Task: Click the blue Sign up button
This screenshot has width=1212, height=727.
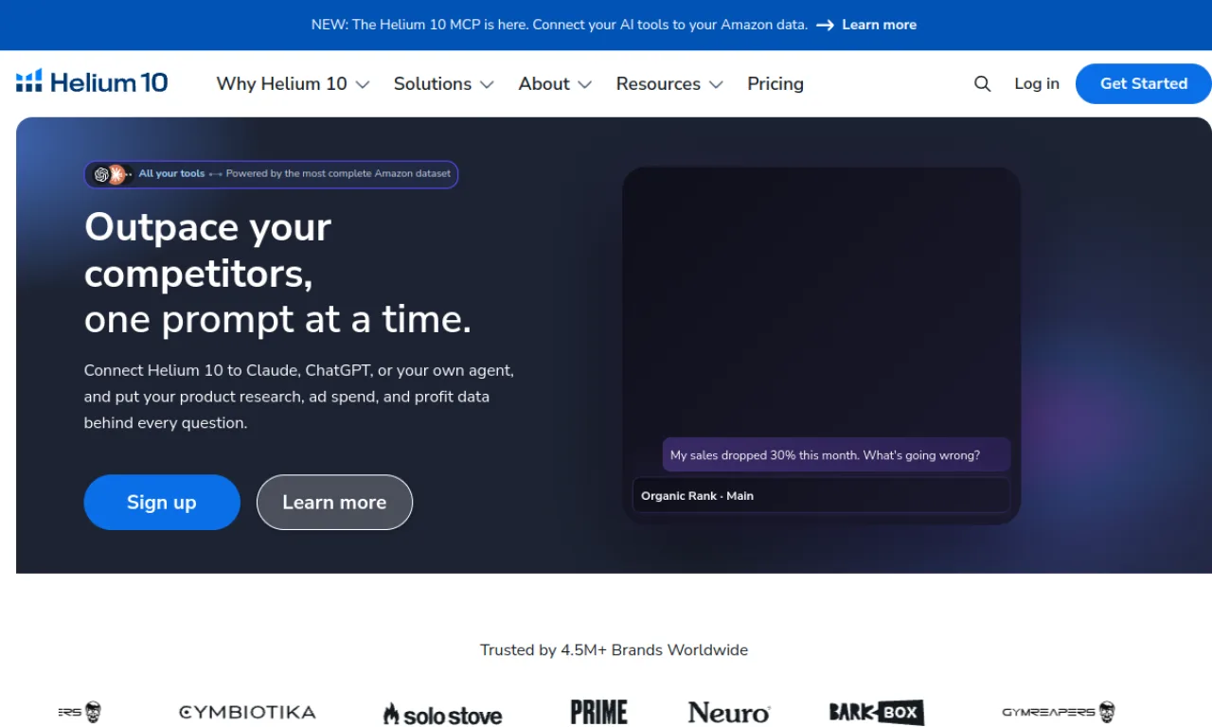Action: click(162, 502)
